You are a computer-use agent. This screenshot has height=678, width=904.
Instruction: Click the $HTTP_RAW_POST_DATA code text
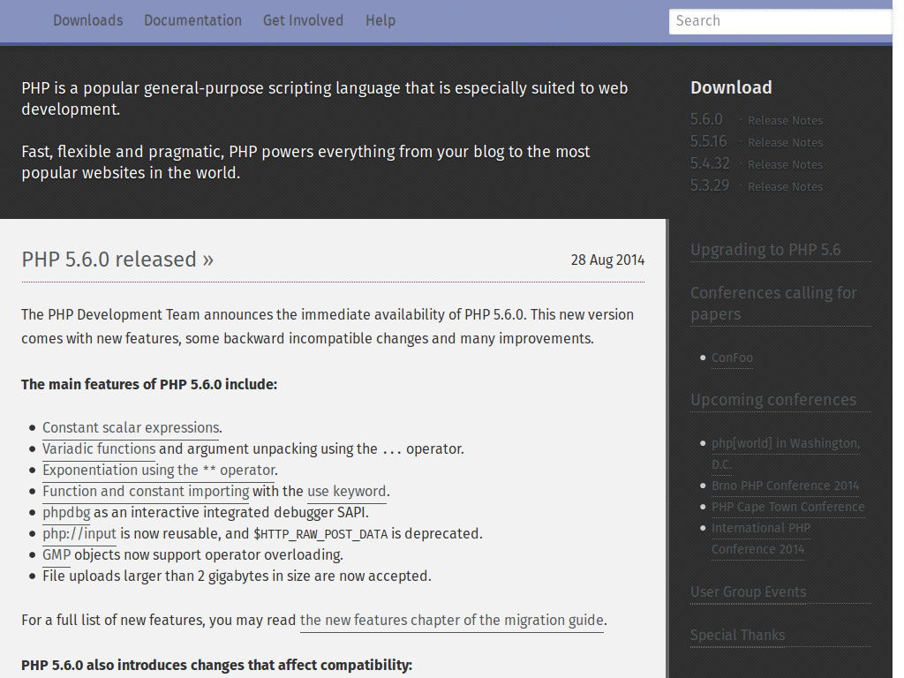[x=320, y=534]
